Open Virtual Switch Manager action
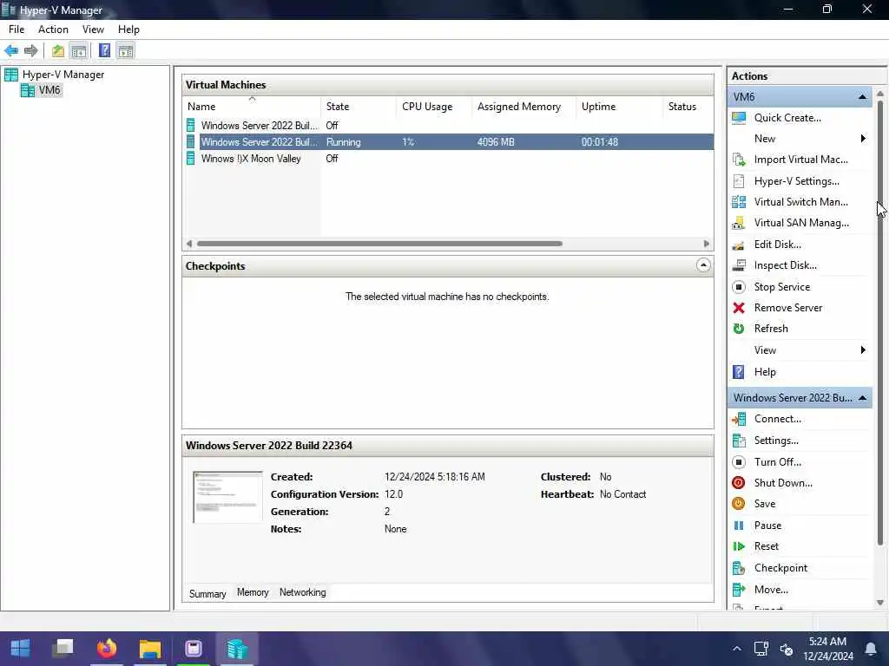 (800, 202)
